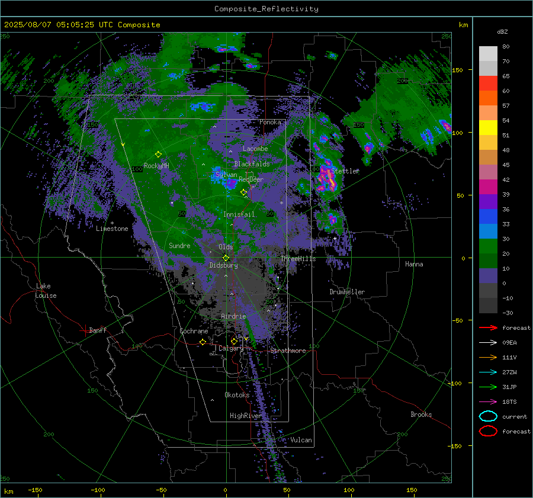Image resolution: width=533 pixels, height=498 pixels.
Task: Click the Limestone label
Action: (x=112, y=229)
